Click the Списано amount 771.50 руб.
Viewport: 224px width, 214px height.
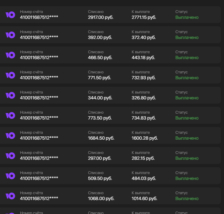click(99, 78)
